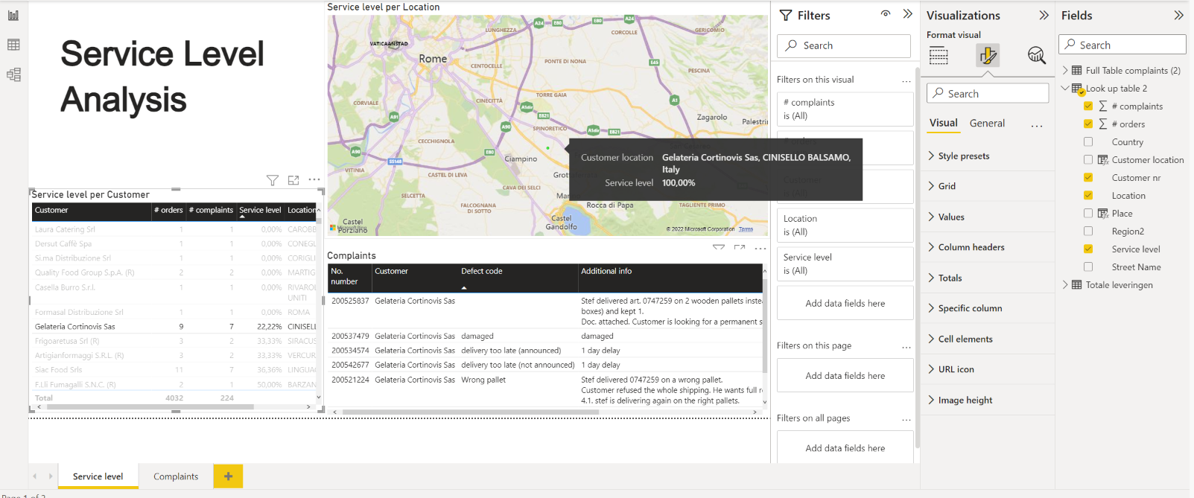
Task: Click the Microsoft Bing logo on map
Action: click(x=346, y=228)
